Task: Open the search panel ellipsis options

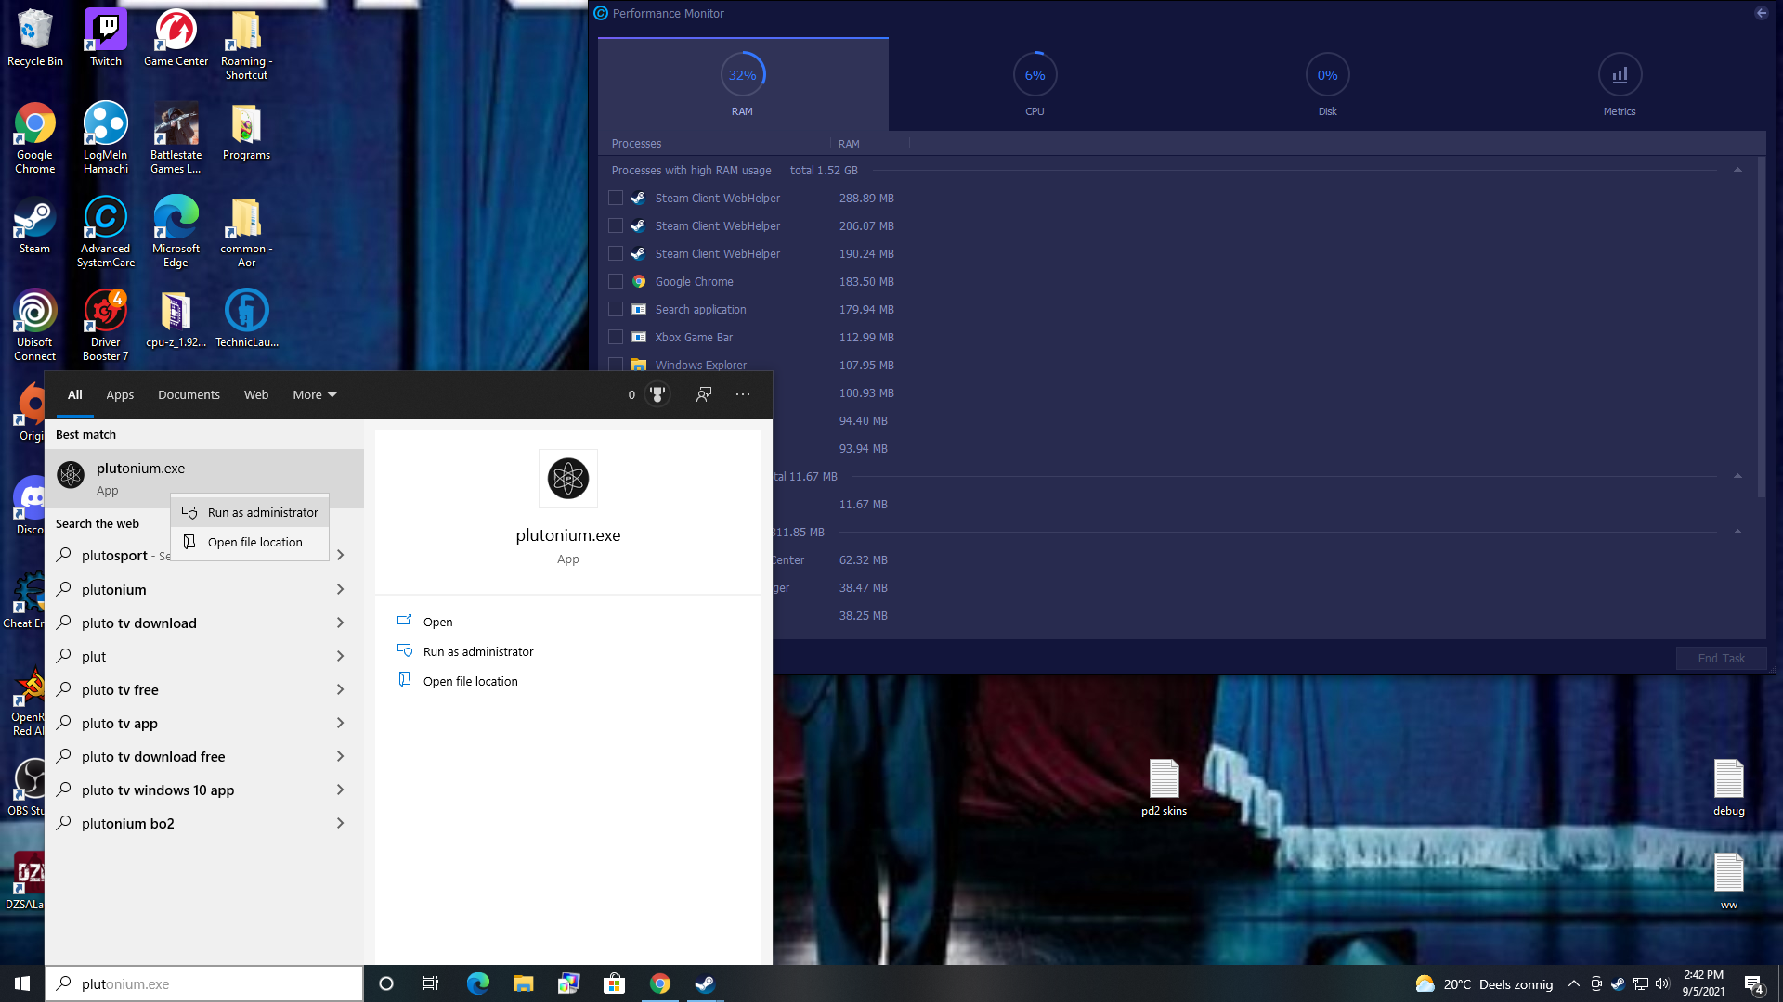Action: [x=743, y=394]
